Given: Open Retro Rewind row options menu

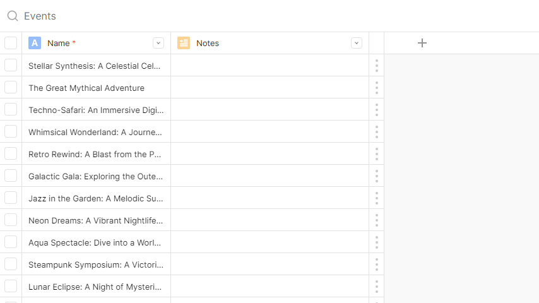Looking at the screenshot, I should coord(377,154).
